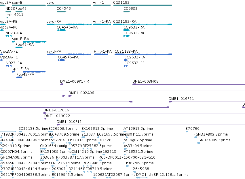Click the AT16915.5prime EST label

138,129
